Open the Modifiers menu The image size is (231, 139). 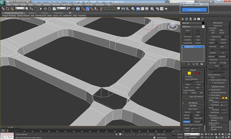[x=47, y=5]
